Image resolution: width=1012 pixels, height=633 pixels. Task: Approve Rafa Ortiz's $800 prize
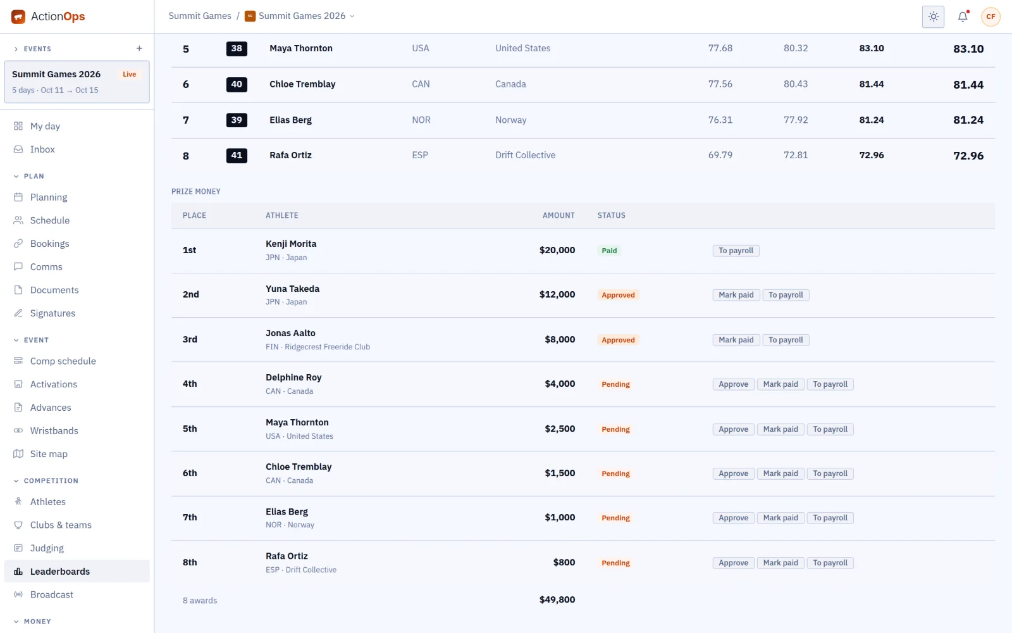pos(733,563)
